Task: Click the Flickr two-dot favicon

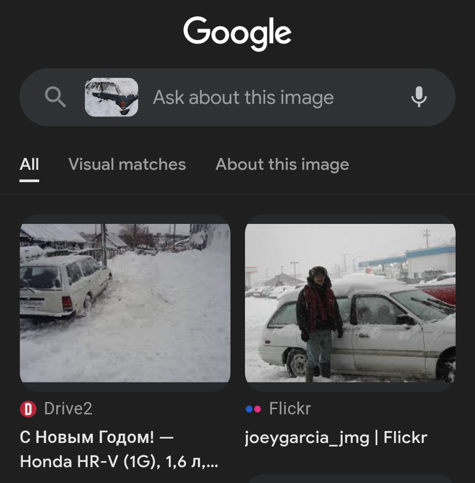Action: [x=253, y=409]
